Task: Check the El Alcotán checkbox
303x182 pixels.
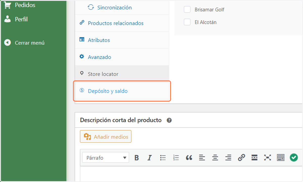Action: (187, 22)
